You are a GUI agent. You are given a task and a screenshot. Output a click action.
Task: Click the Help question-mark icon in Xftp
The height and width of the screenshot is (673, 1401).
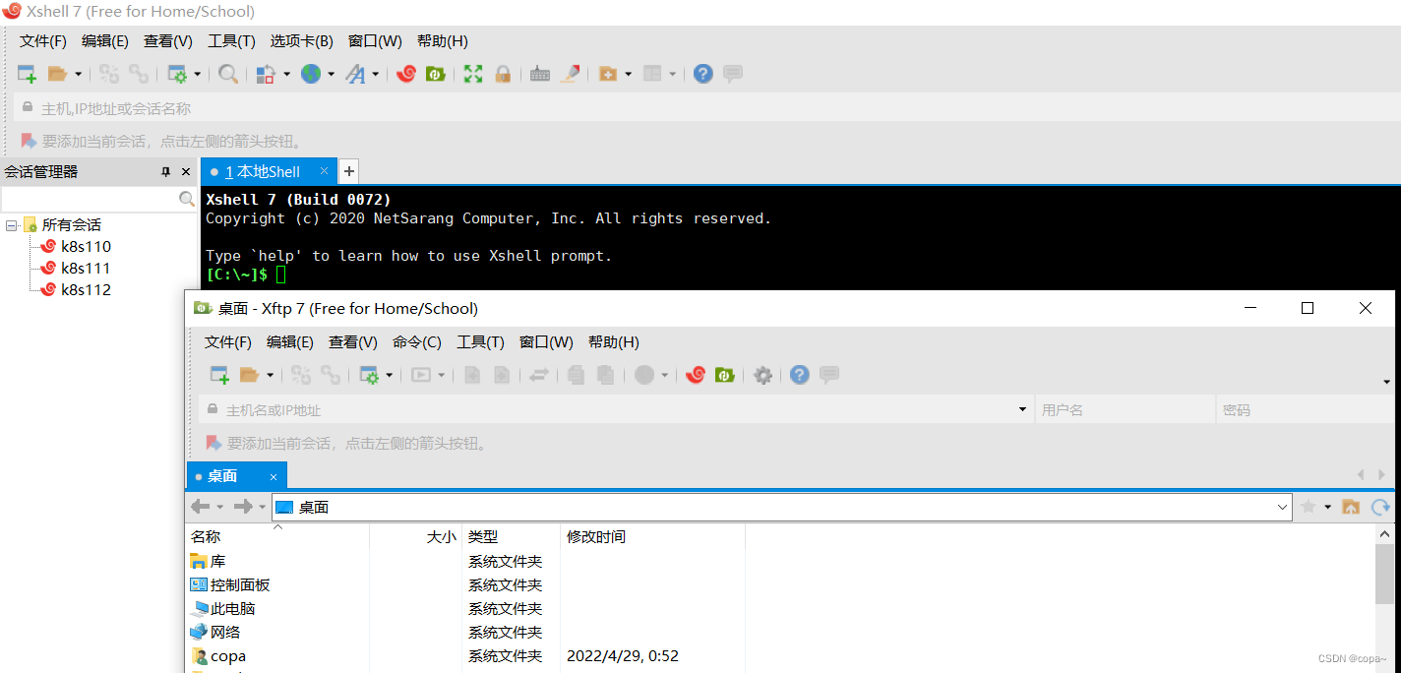click(x=799, y=375)
